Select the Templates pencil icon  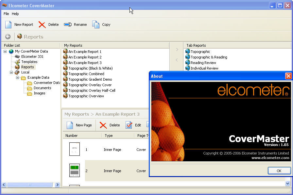(17, 62)
